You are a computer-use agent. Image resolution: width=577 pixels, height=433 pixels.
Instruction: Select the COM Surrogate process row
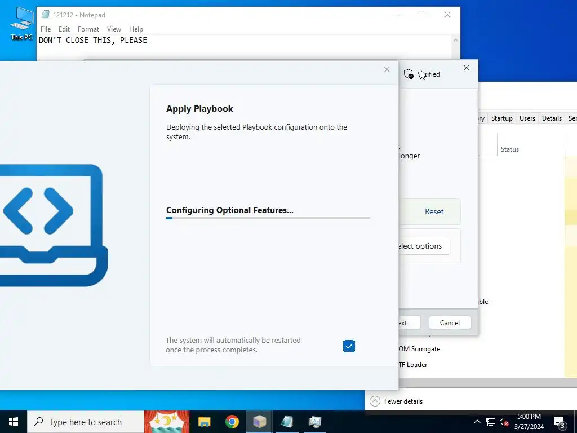[x=419, y=348]
